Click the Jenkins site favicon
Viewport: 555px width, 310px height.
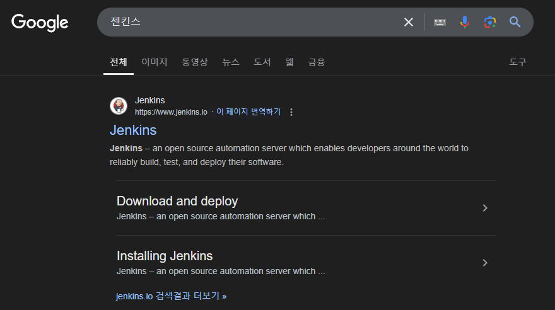click(119, 106)
